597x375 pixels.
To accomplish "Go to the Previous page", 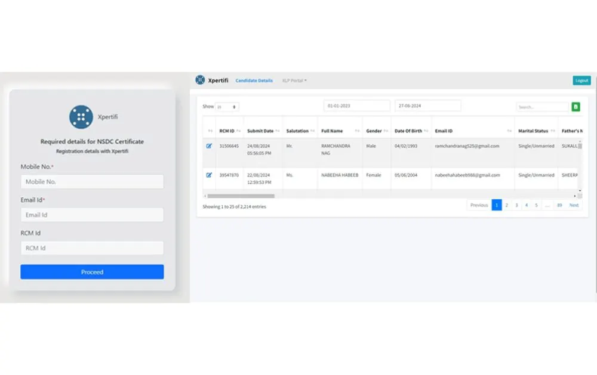I will coord(479,205).
